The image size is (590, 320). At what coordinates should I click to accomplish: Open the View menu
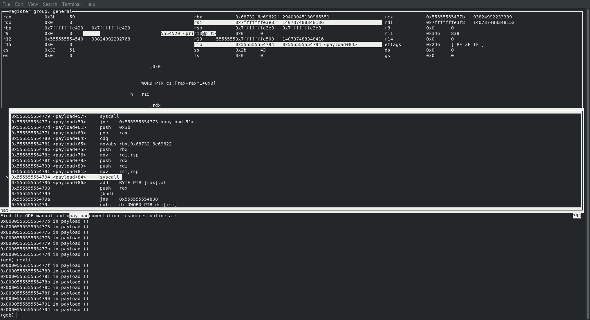[33, 4]
